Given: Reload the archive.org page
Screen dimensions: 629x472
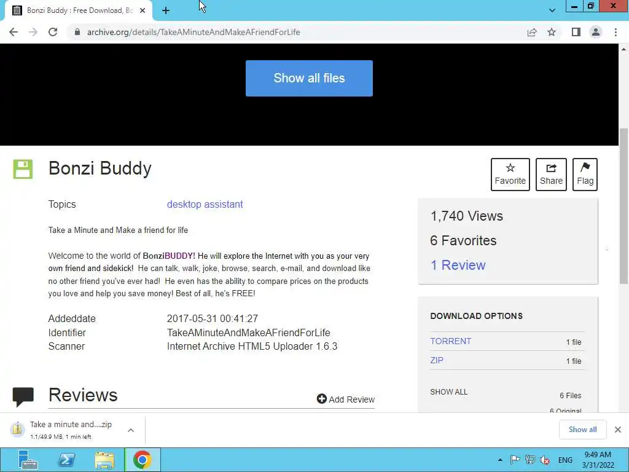Looking at the screenshot, I should [53, 32].
